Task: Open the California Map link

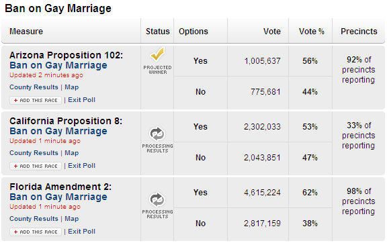Action: (x=72, y=153)
